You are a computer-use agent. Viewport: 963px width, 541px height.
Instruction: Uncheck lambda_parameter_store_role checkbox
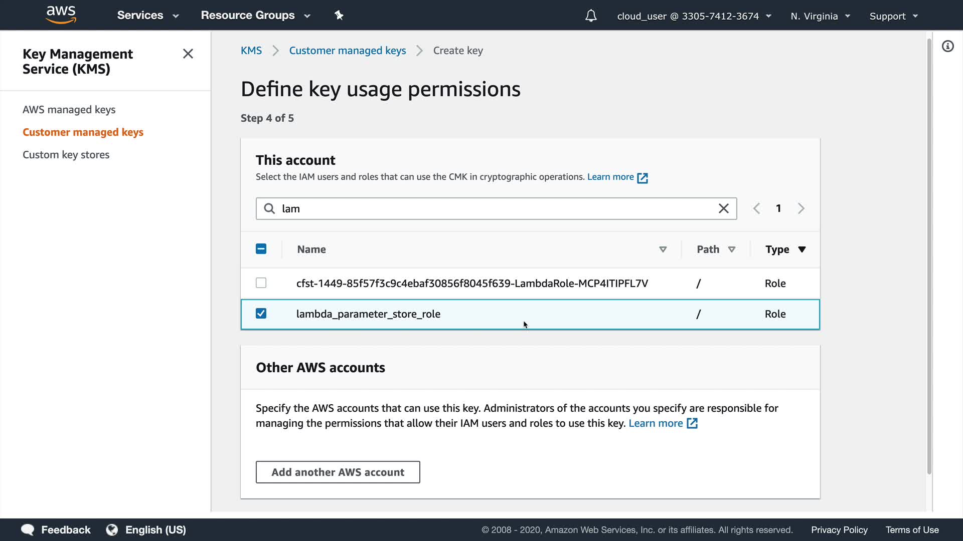pos(261,314)
